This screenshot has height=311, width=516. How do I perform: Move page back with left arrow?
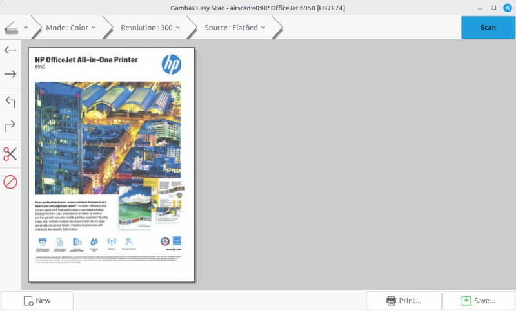tap(10, 50)
